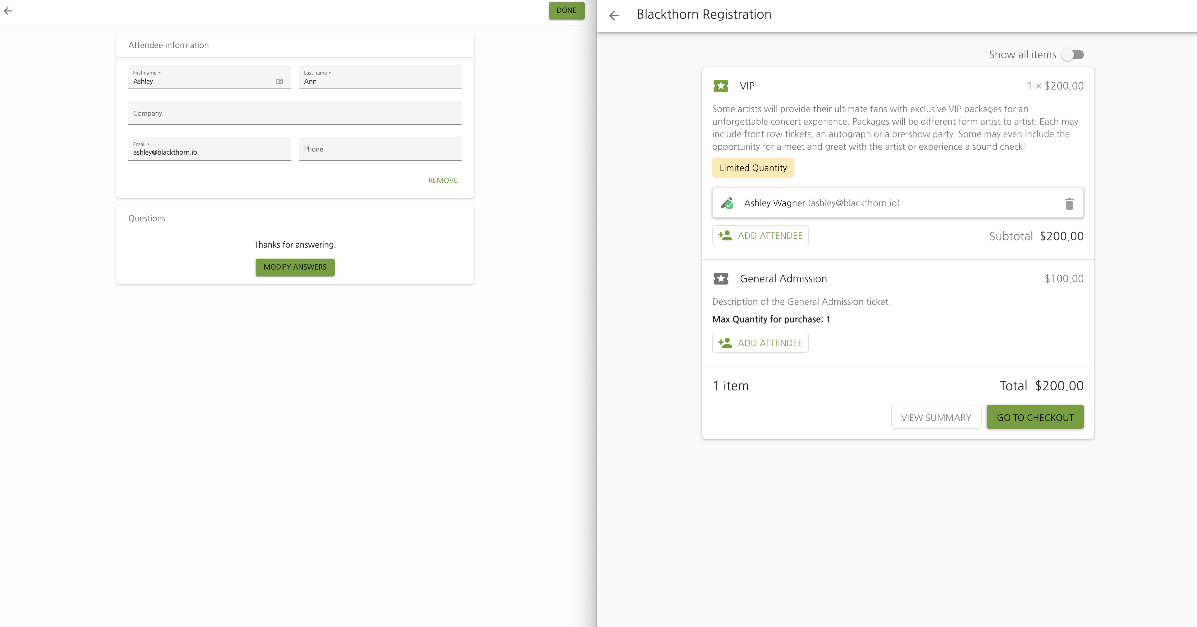Screen dimensions: 1197x627
Task: Click add-person icon under VIP ticket
Action: (725, 235)
